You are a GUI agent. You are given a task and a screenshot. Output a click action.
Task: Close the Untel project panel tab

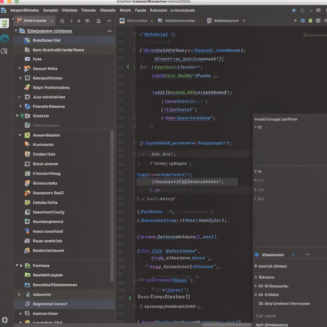[52, 21]
